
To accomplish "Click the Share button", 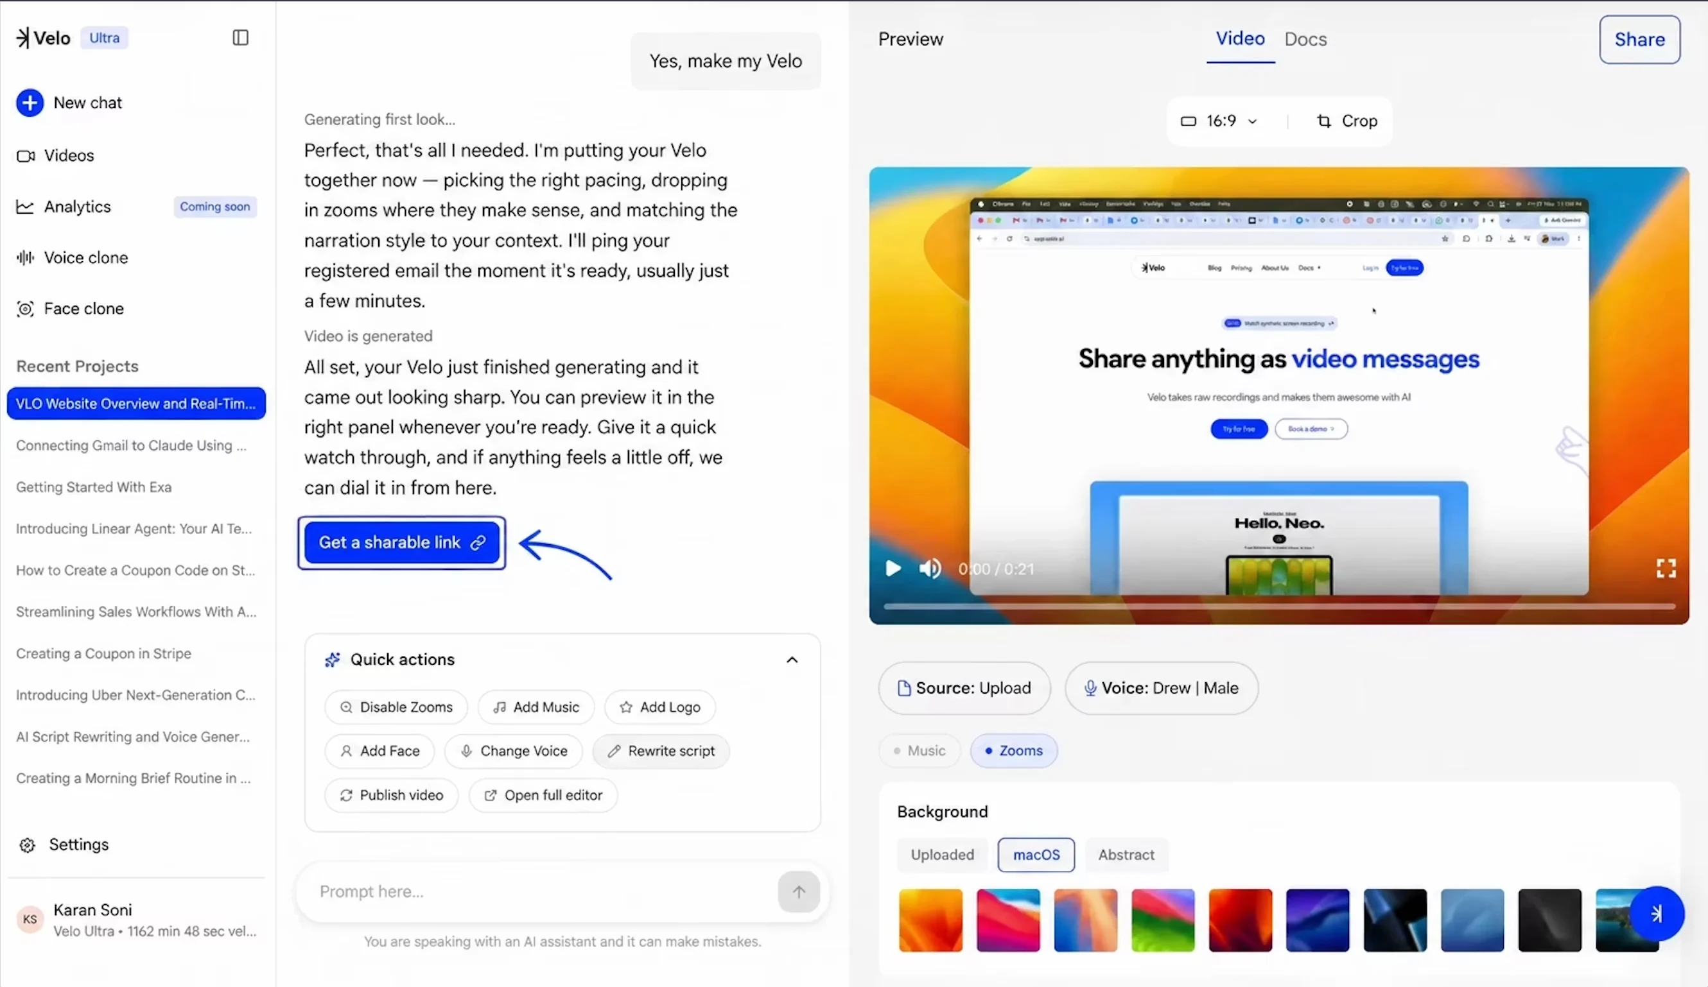I will pos(1639,39).
